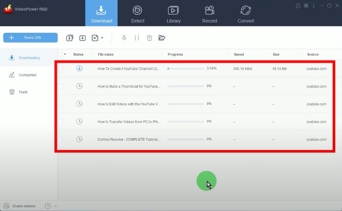Click the waiting clock icon for Edit Videos row
The image size is (342, 211).
coord(79,103)
